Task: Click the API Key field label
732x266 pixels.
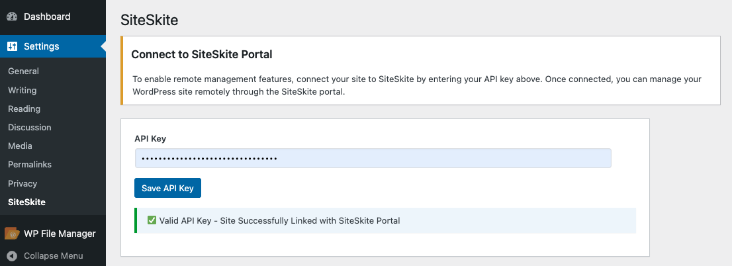Action: (150, 138)
